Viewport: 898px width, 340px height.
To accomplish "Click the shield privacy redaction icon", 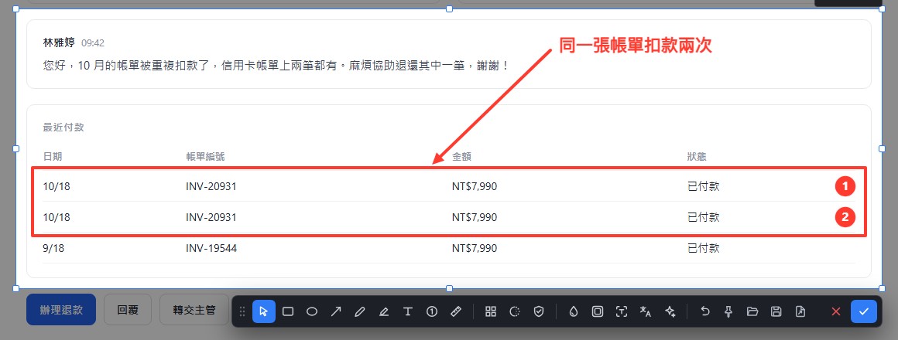I will [x=538, y=311].
